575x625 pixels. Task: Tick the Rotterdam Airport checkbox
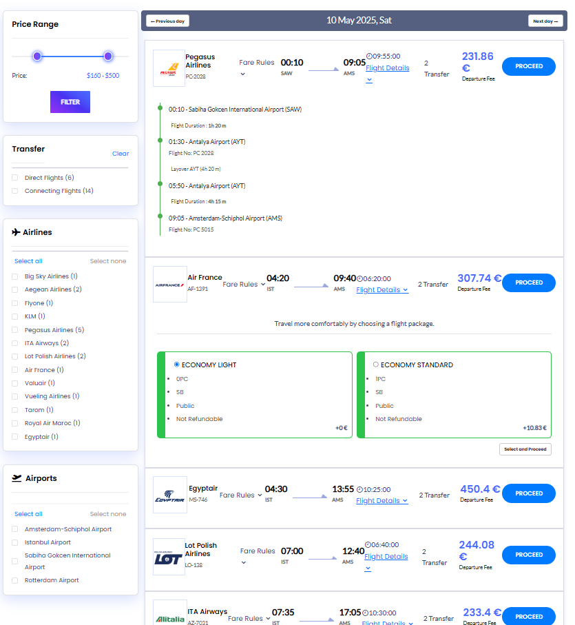(x=15, y=581)
